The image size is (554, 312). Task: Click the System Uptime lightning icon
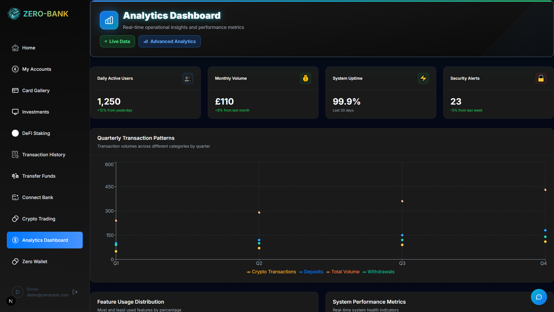pyautogui.click(x=423, y=78)
